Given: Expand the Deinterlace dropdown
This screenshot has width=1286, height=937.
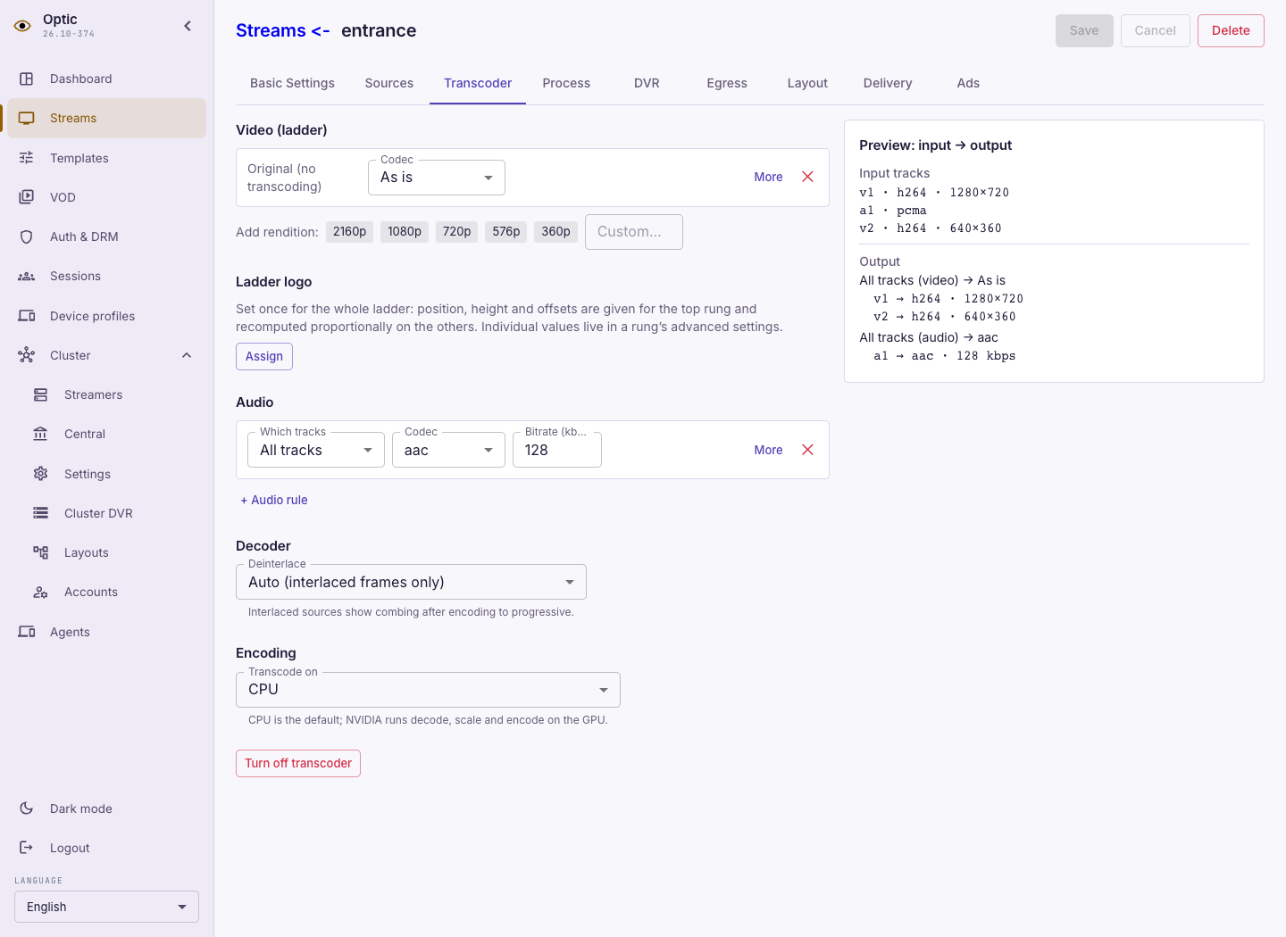Looking at the screenshot, I should 411,582.
